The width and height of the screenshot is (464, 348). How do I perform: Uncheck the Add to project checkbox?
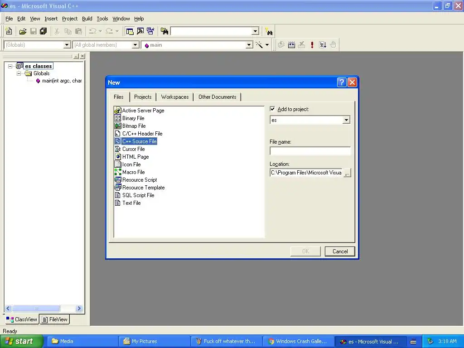(x=272, y=109)
